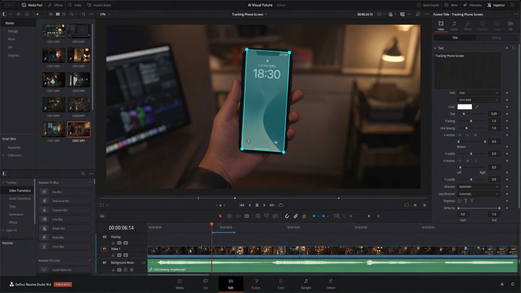Collapse the Resolve FX Color group
Viewport: 521px width, 293px height.
(x=90, y=260)
